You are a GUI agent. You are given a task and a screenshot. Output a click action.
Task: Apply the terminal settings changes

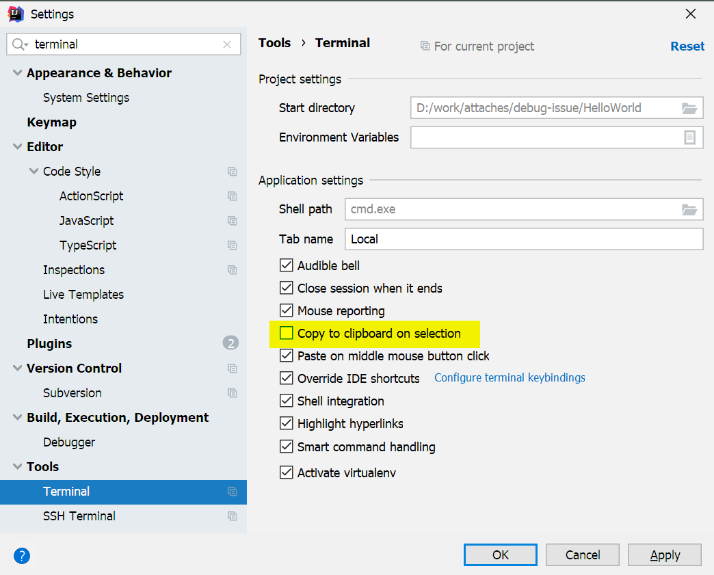tap(664, 554)
